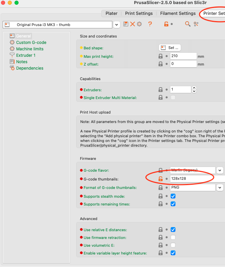Open Dependencies page

point(30,68)
